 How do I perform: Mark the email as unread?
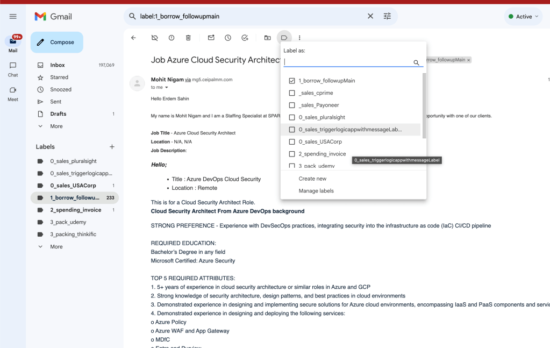coord(211,38)
